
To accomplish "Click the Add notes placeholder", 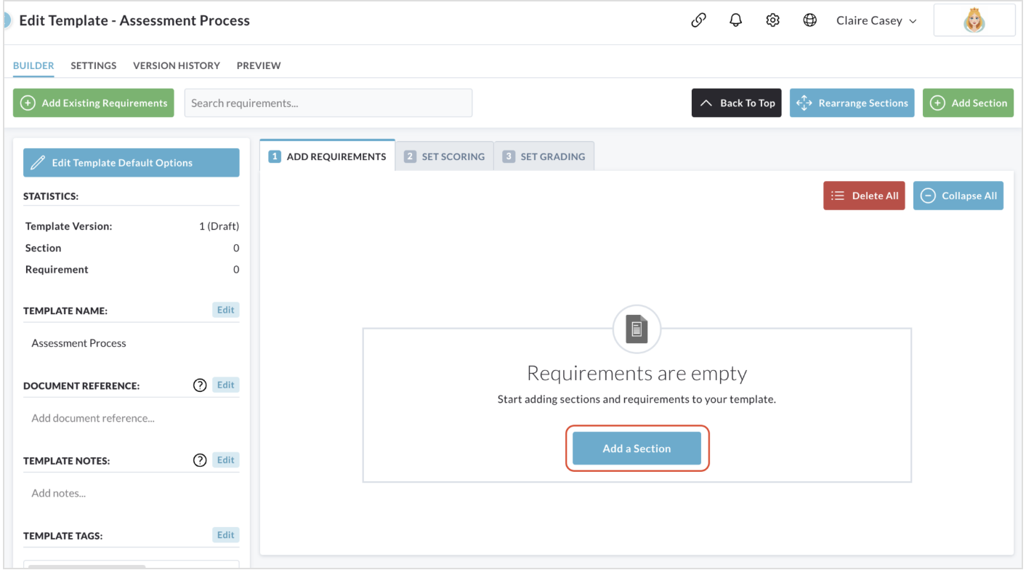I will (59, 493).
